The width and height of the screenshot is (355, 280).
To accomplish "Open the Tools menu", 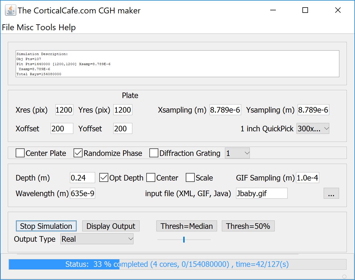I will point(46,27).
